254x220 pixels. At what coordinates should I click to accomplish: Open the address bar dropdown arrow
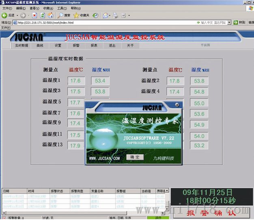coord(229,22)
